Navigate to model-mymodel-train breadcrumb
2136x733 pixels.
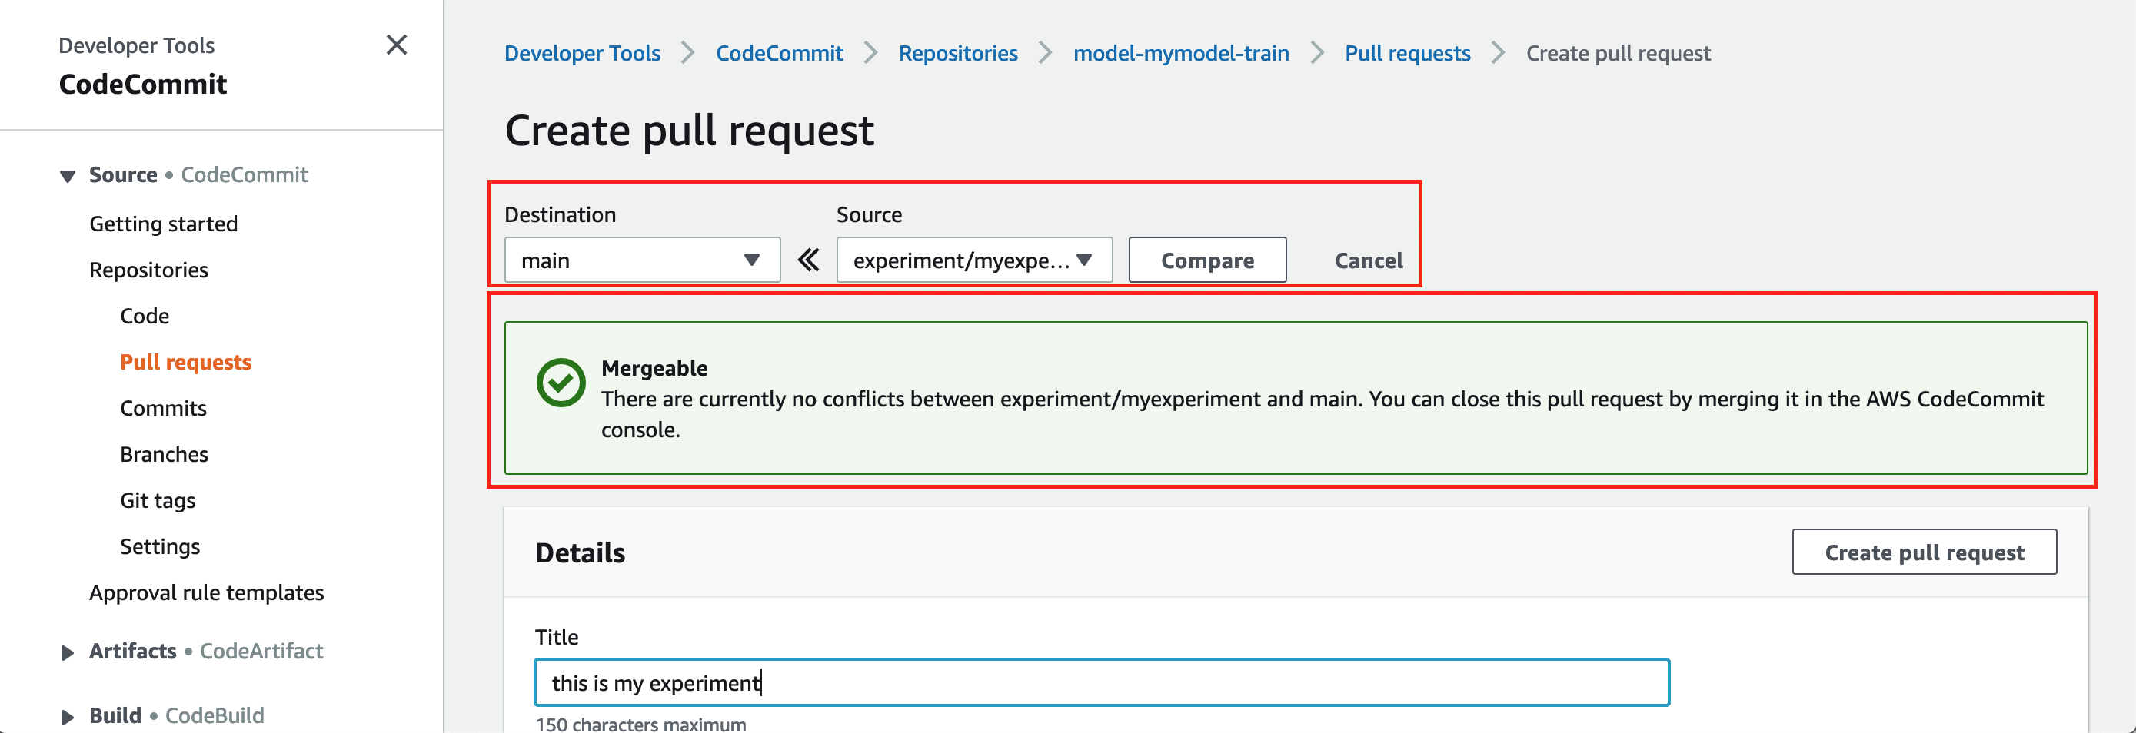point(1181,53)
